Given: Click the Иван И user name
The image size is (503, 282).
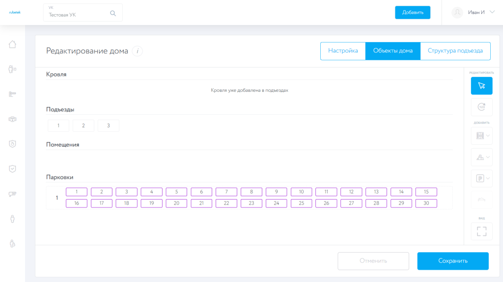Looking at the screenshot, I should (476, 12).
